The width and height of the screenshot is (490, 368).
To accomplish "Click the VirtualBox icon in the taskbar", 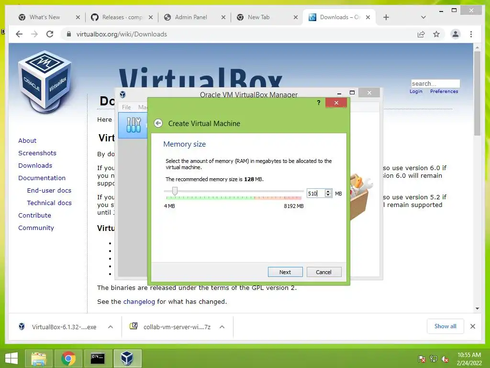I will pos(127,358).
